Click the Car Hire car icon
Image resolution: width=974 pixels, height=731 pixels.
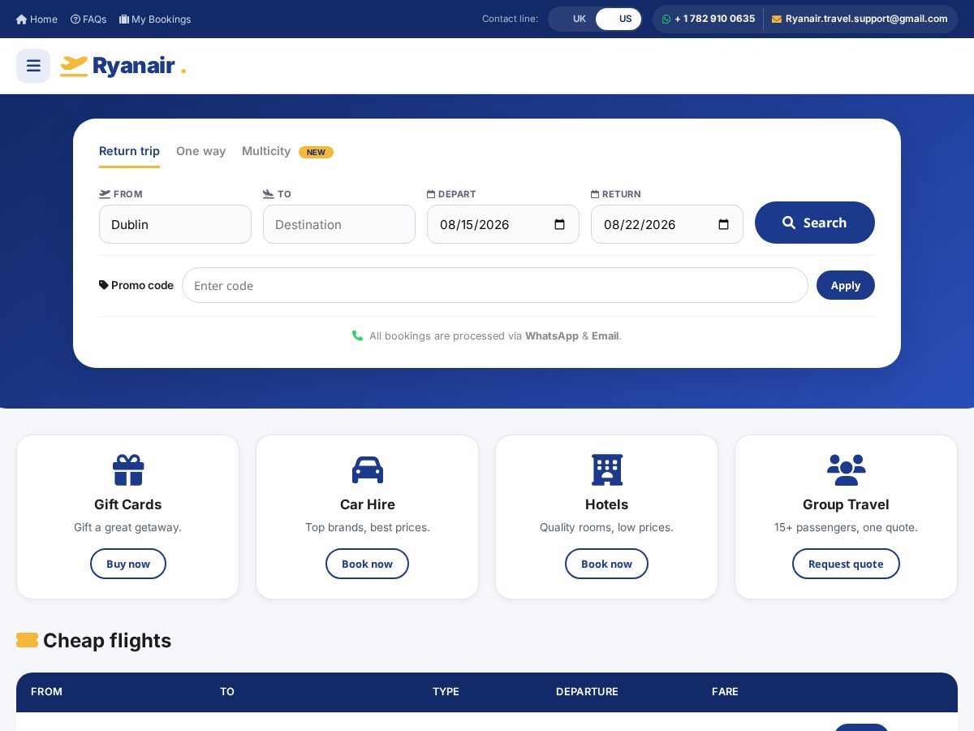tap(368, 469)
